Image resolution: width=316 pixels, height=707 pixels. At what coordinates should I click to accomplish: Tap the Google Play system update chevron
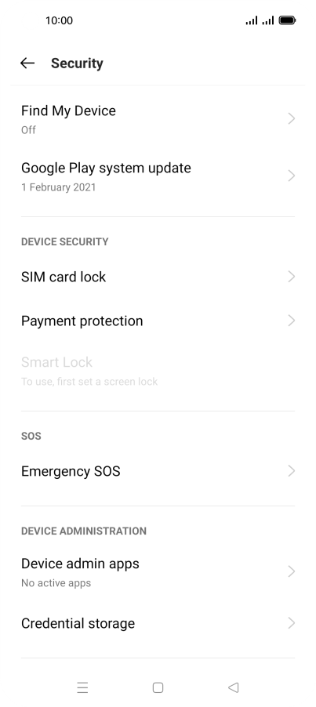pos(291,176)
